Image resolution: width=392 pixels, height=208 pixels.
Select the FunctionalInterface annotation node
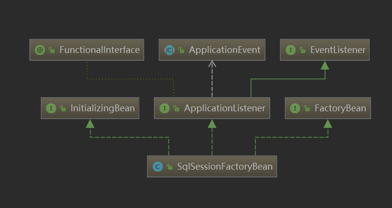(87, 50)
